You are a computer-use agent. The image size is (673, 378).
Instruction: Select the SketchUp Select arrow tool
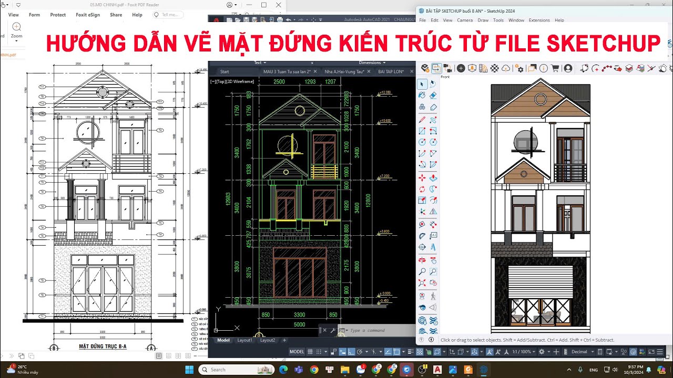tap(422, 84)
